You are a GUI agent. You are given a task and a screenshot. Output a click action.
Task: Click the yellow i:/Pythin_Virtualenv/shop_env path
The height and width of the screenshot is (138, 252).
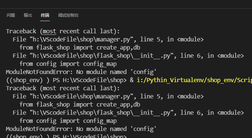[194, 80]
